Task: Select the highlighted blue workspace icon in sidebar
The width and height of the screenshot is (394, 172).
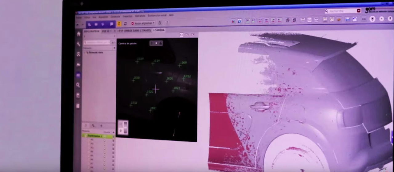Action: 78,75
